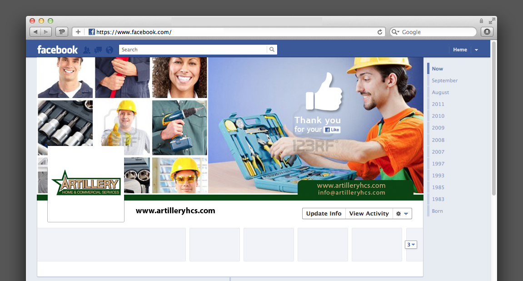Click inside the Facebook search field
The image size is (523, 281).
191,49
